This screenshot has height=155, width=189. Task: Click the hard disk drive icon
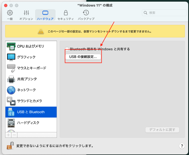pos(11,123)
